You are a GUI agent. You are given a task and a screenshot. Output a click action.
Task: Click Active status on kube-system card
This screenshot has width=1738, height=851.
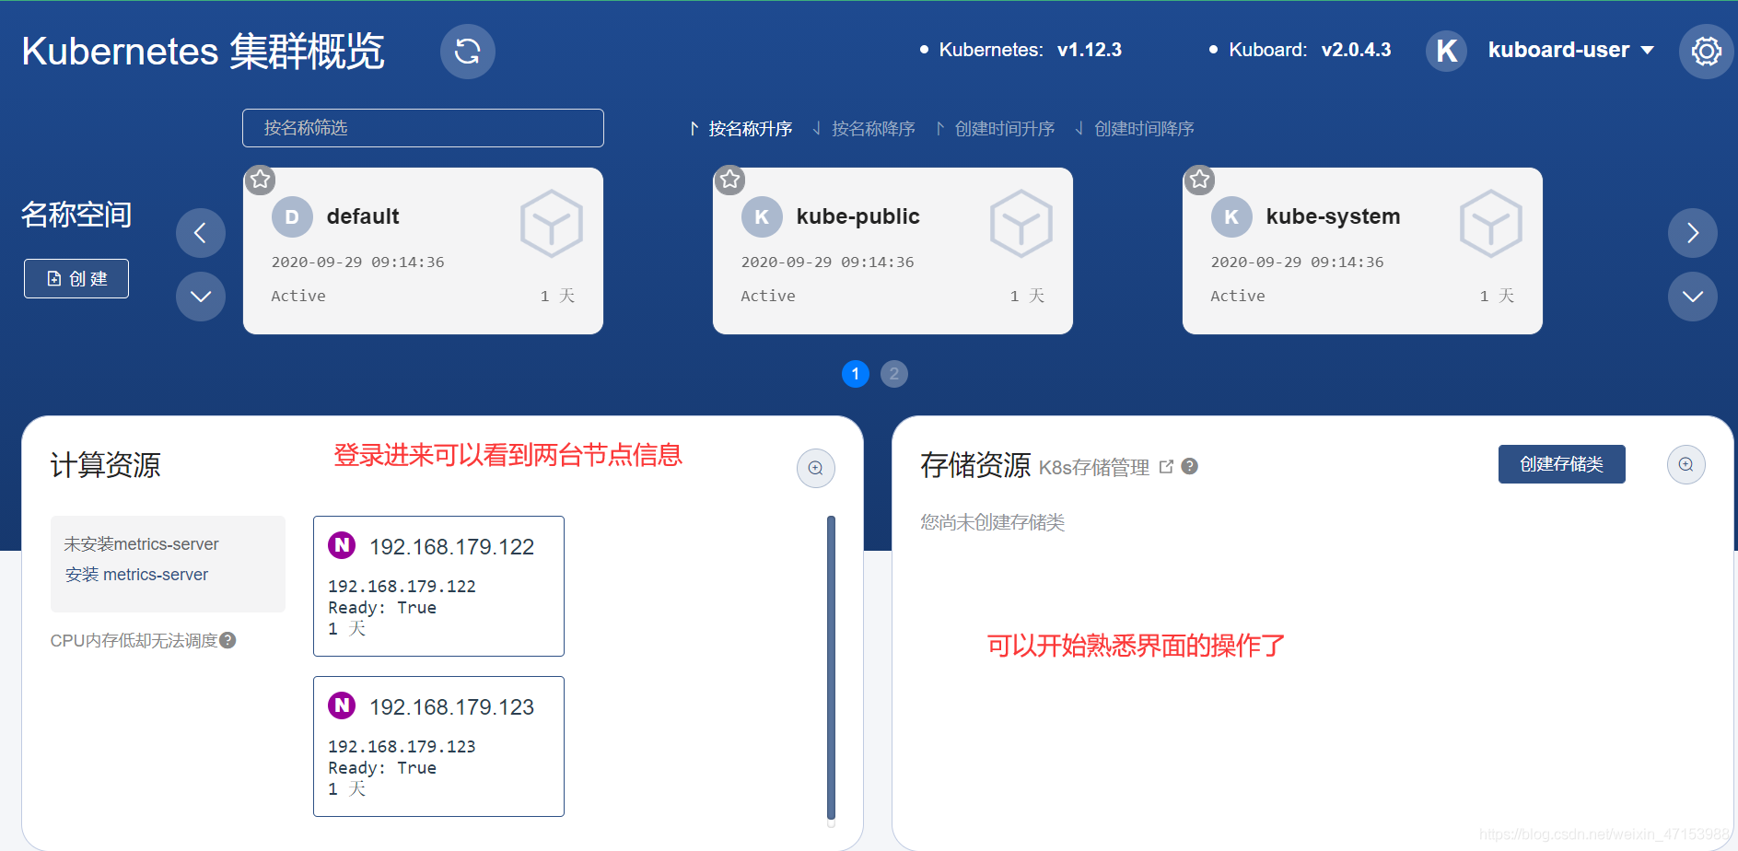[x=1238, y=296]
